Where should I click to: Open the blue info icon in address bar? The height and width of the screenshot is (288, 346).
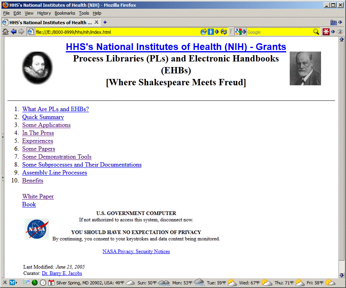pos(211,32)
